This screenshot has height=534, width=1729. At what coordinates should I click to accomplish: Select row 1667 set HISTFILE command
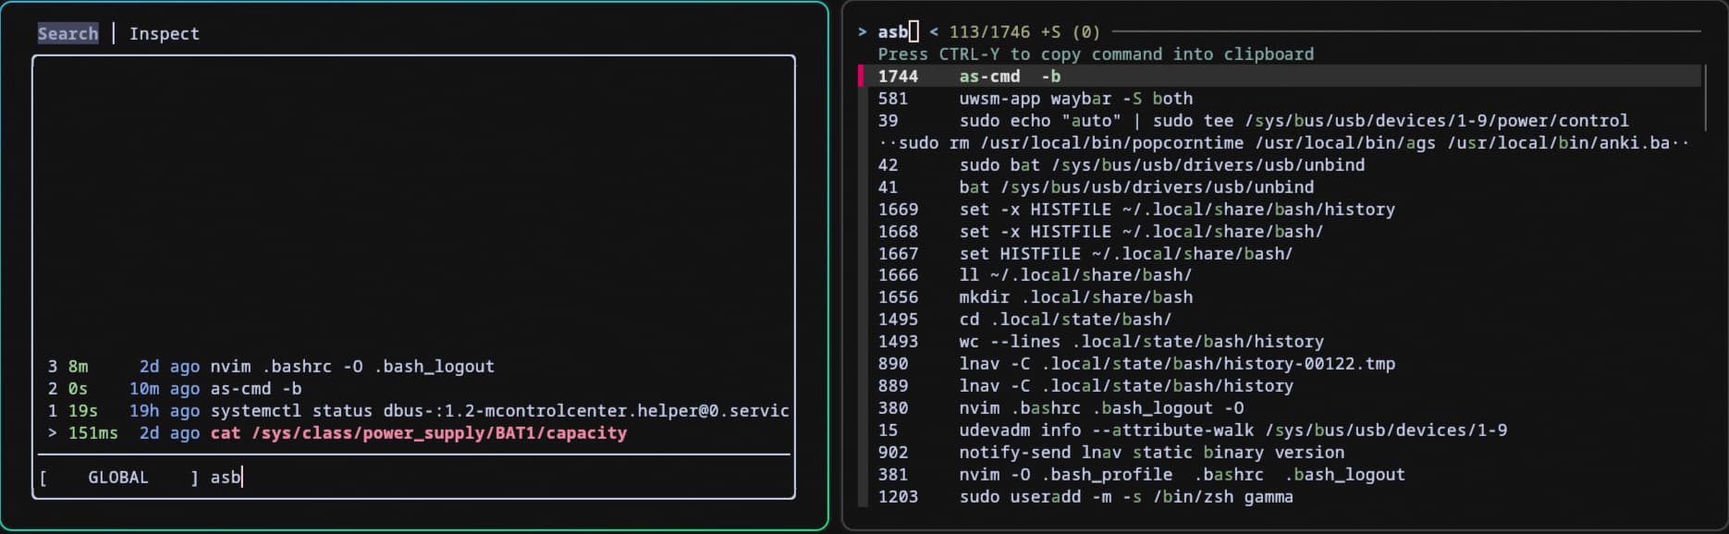tap(1280, 254)
